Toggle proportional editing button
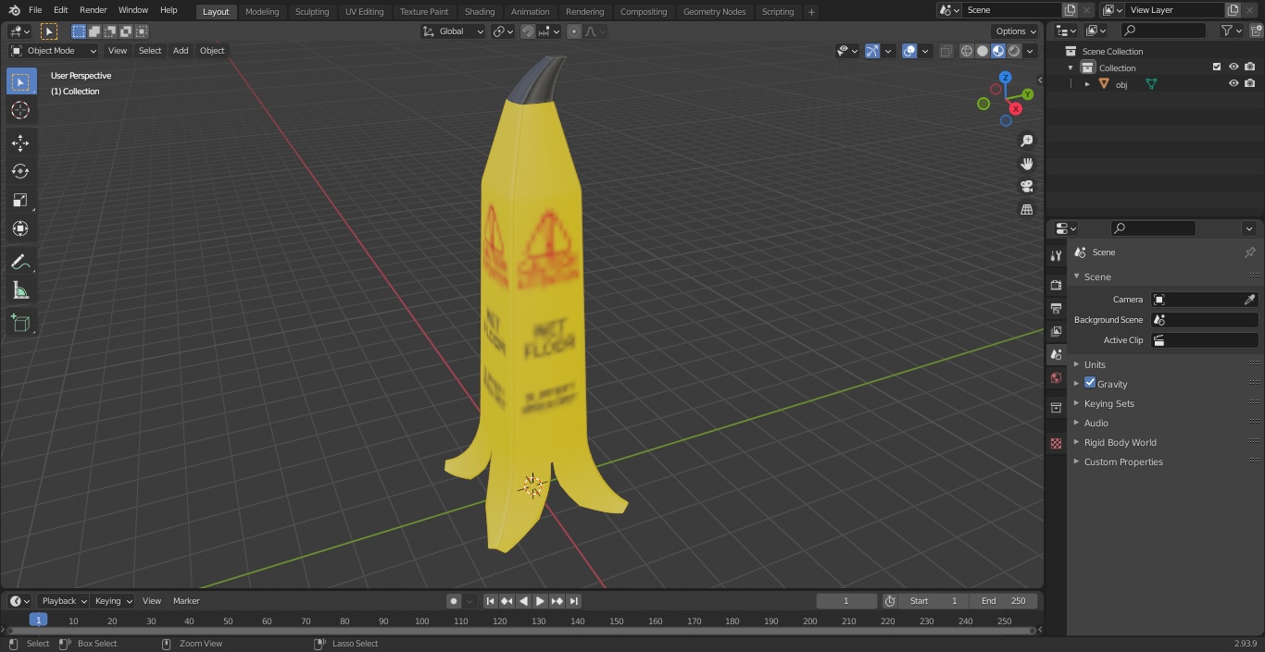The width and height of the screenshot is (1265, 652). click(574, 31)
